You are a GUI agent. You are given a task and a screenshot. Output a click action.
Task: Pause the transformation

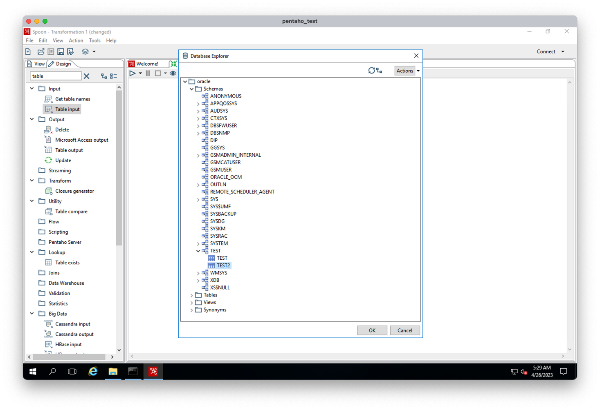pos(148,74)
